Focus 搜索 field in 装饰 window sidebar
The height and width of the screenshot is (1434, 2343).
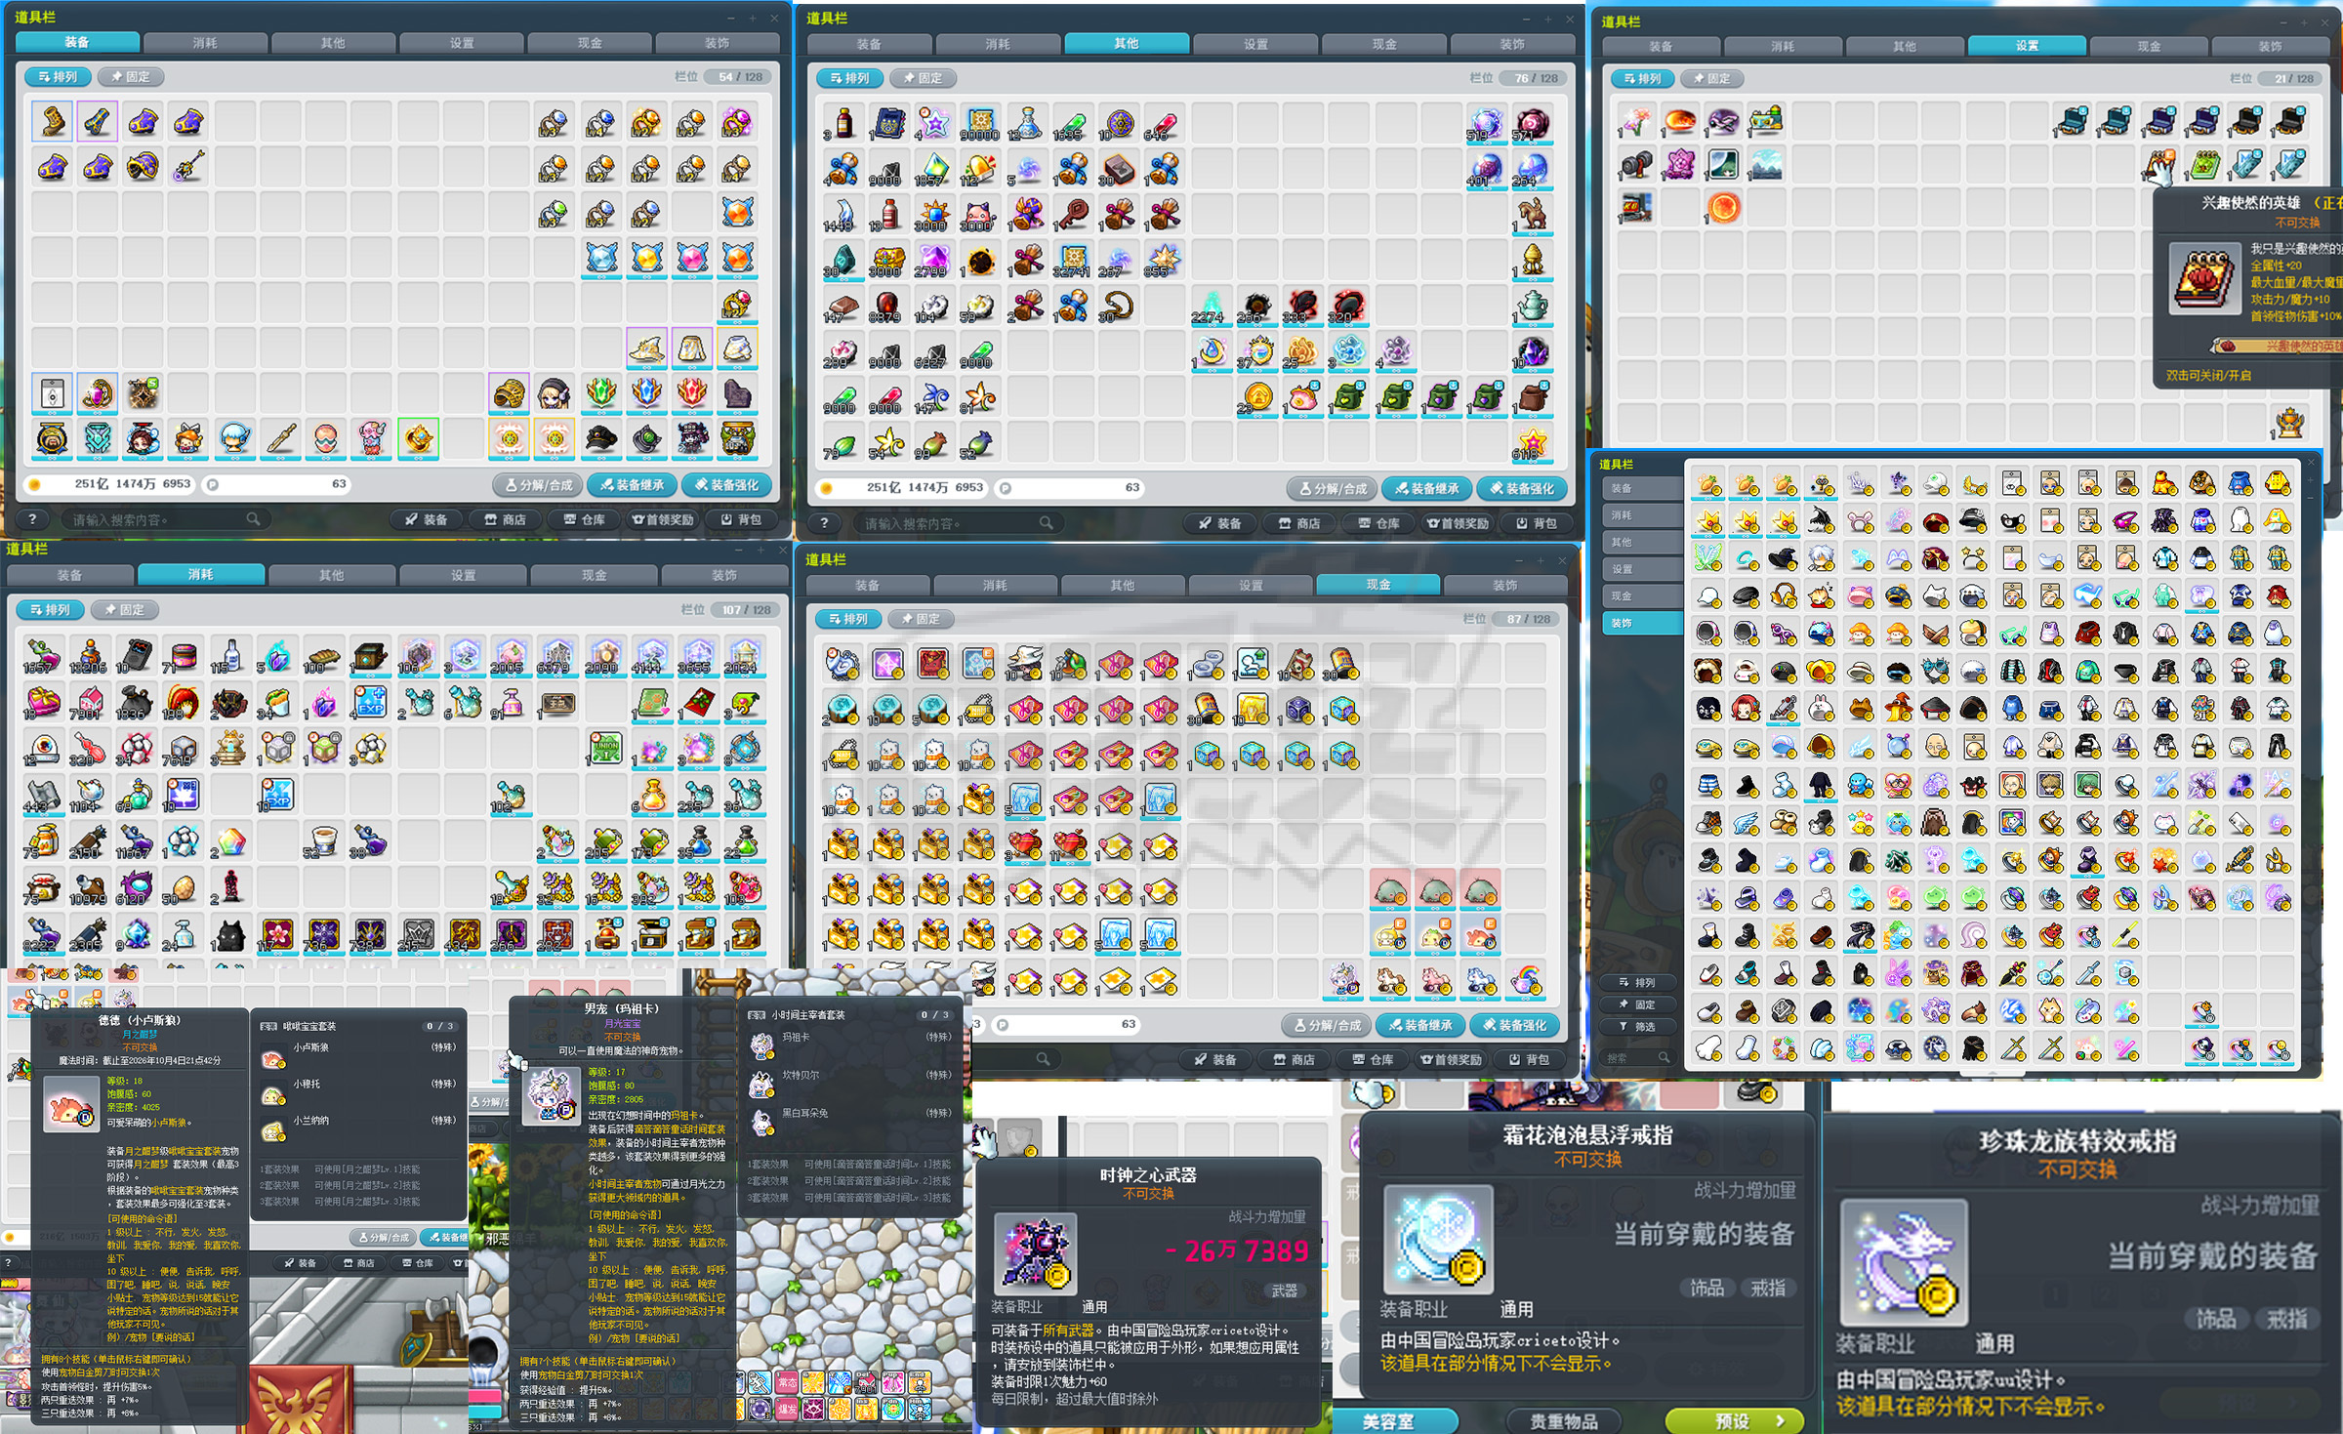tap(1637, 1057)
